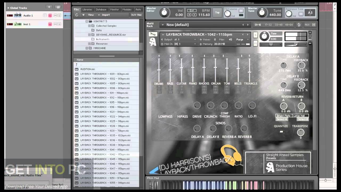Click Select A reverb button
Image resolution: width=341 pixels, height=192 pixels.
click(282, 119)
